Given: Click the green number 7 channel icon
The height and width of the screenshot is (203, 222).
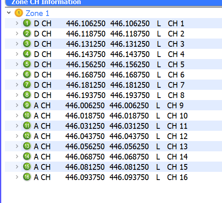Looking at the screenshot, I should pos(27,84).
